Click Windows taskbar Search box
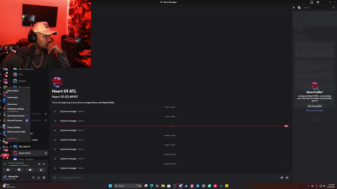Viewport: 337px width, 189px height. point(128,186)
